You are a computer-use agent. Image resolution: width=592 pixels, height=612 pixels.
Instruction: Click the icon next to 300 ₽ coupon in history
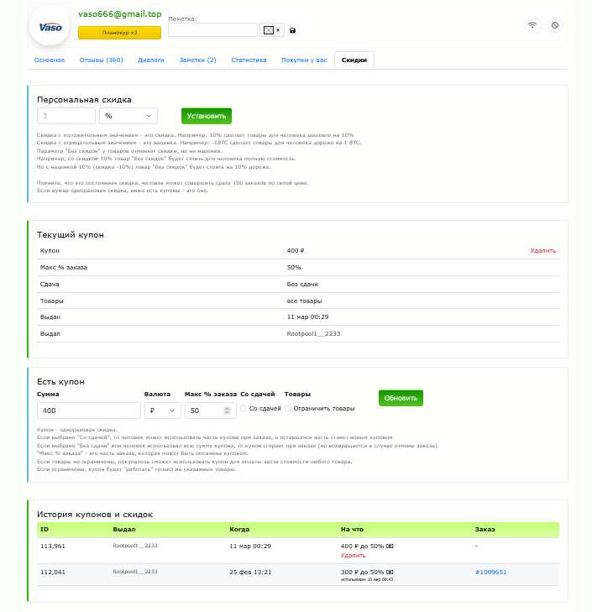(x=390, y=572)
